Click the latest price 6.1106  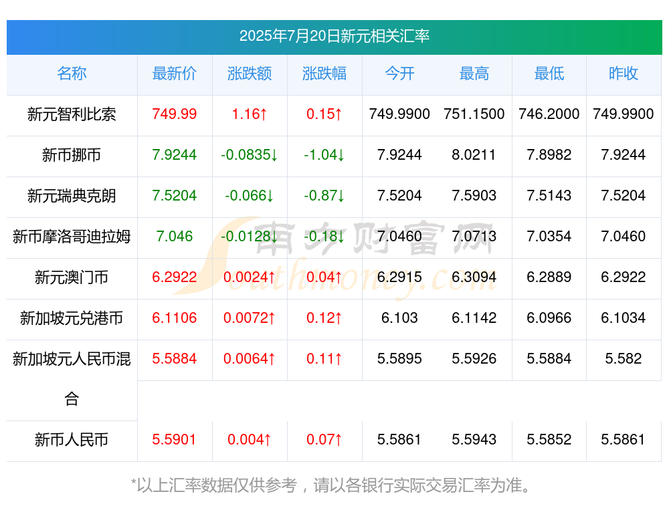pyautogui.click(x=175, y=318)
